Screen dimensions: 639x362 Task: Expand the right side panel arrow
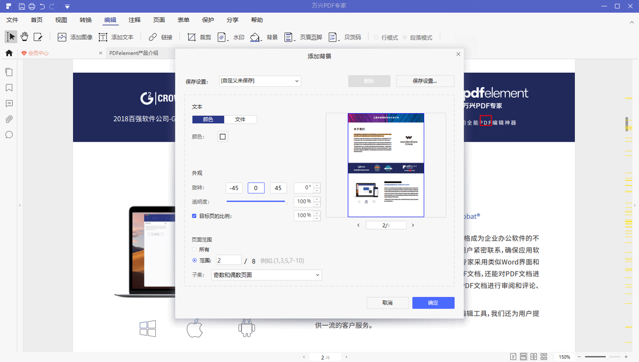(635, 205)
